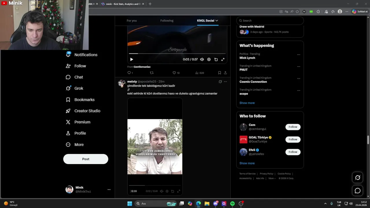
Task: Switch to the Following tab
Action: click(x=167, y=21)
